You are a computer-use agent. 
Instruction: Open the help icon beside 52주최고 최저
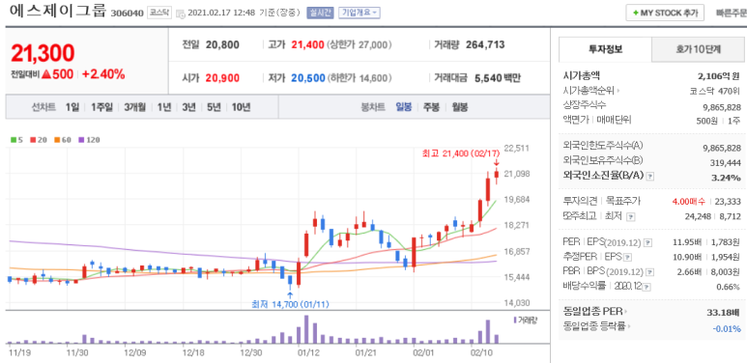pyautogui.click(x=631, y=217)
